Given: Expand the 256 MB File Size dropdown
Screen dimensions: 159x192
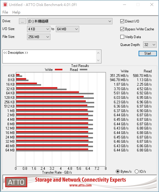Looking at the screenshot, I should [x=39, y=37].
